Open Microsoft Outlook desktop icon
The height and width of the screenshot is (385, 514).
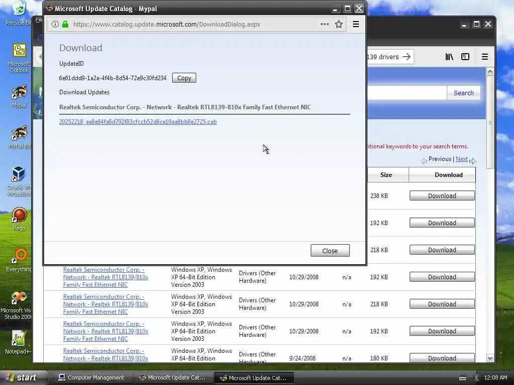tap(19, 58)
